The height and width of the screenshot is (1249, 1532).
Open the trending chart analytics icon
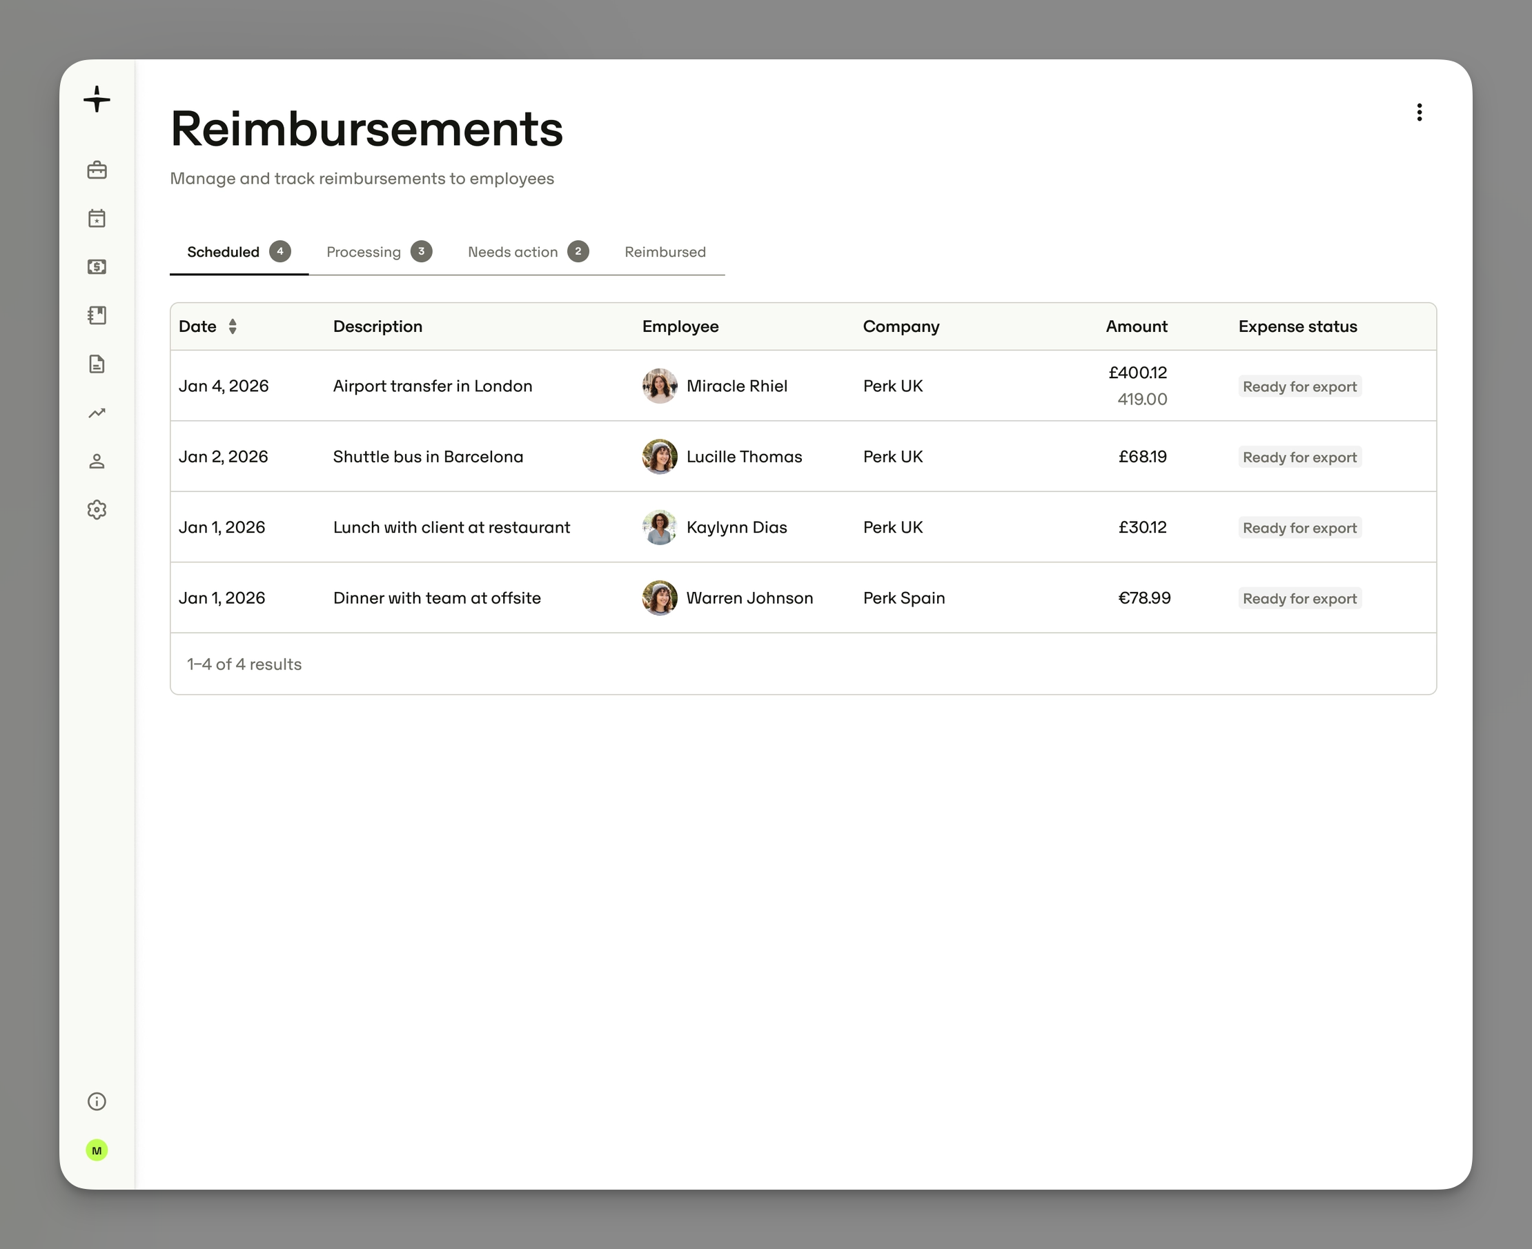(x=97, y=413)
